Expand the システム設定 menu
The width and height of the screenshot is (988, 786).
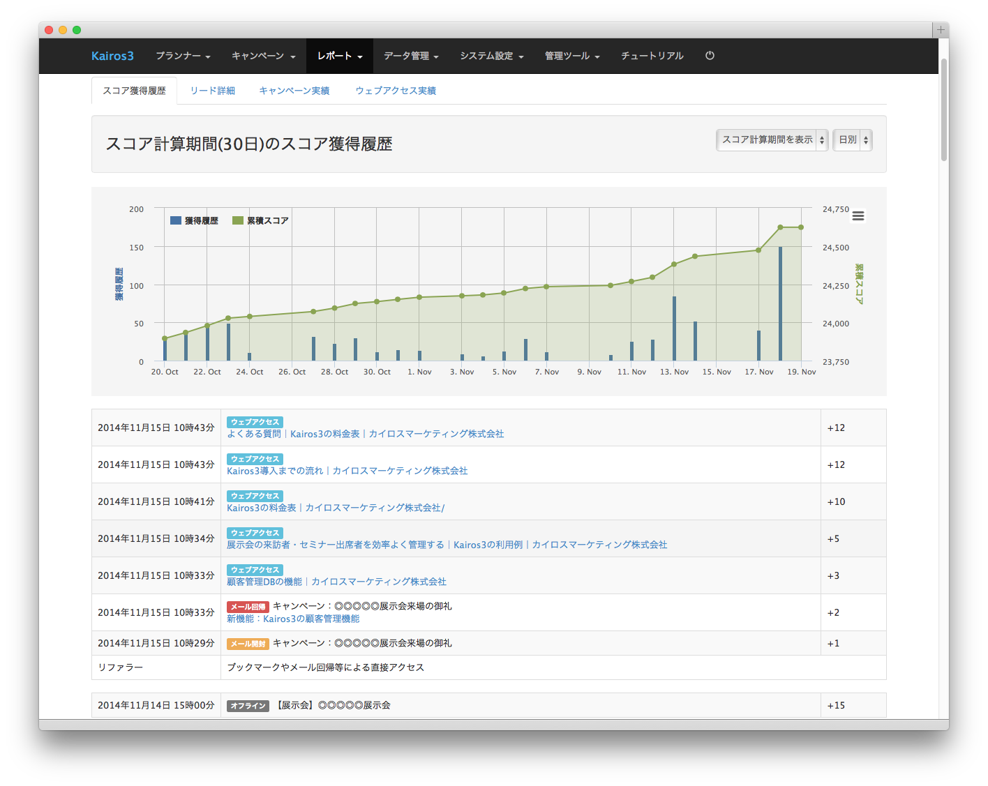point(492,56)
